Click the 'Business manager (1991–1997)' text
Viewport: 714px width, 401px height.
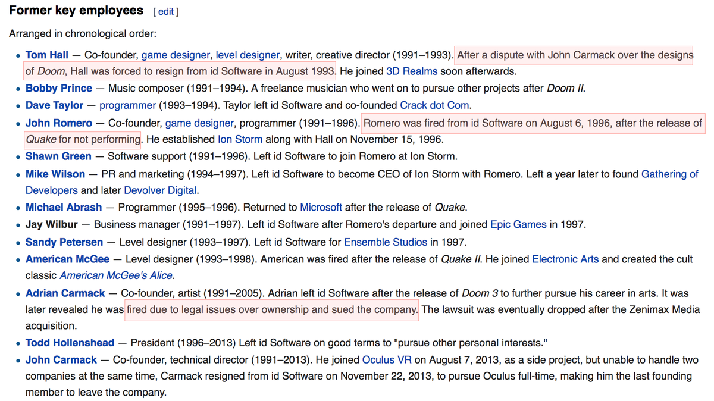(x=166, y=225)
